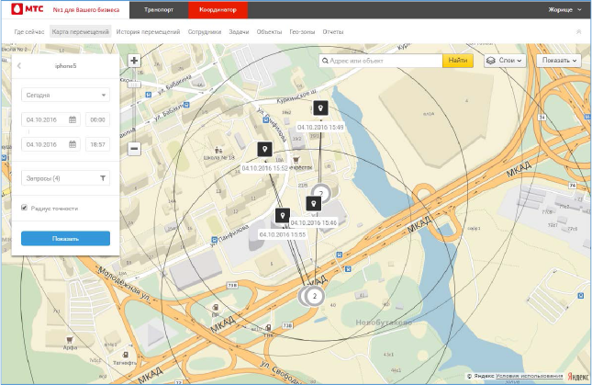Open Задачи section
Screen dimensions: 592x385
pyautogui.click(x=239, y=32)
